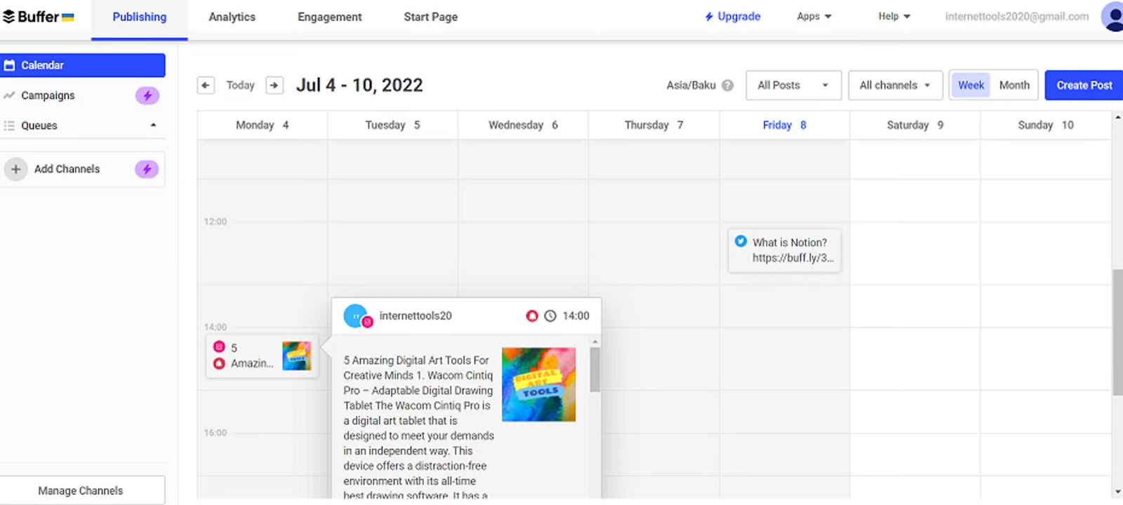
Task: Open Queues in the sidebar
Action: (x=39, y=126)
